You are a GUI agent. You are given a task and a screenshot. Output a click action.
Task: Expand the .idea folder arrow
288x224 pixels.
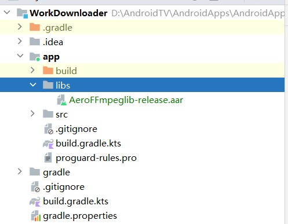click(20, 41)
